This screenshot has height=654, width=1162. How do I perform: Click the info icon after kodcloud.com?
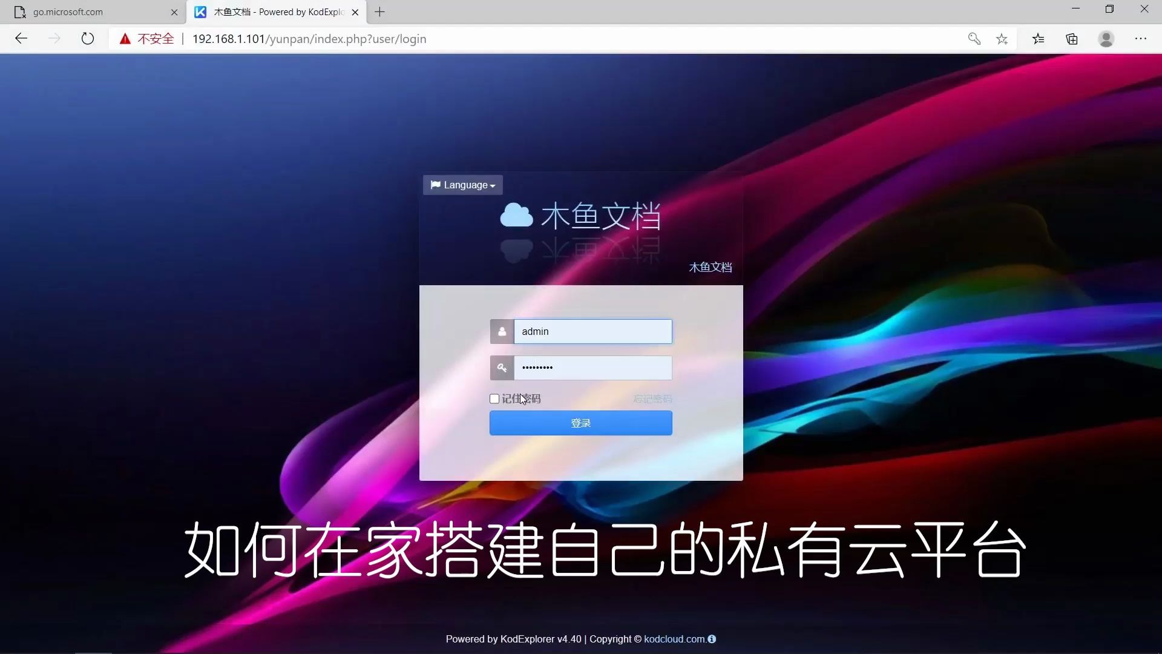712,639
